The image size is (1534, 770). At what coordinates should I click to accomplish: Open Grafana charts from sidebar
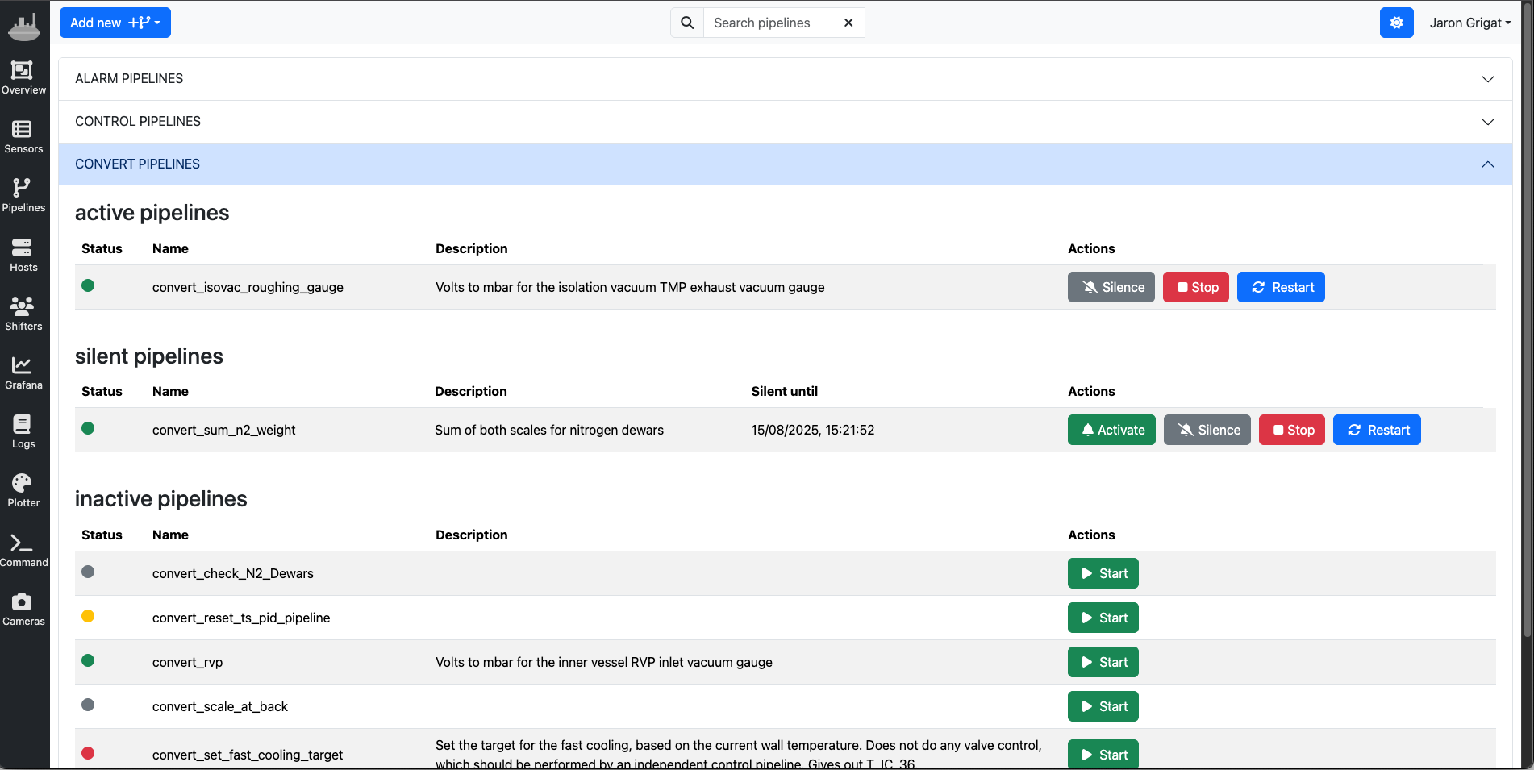click(23, 373)
